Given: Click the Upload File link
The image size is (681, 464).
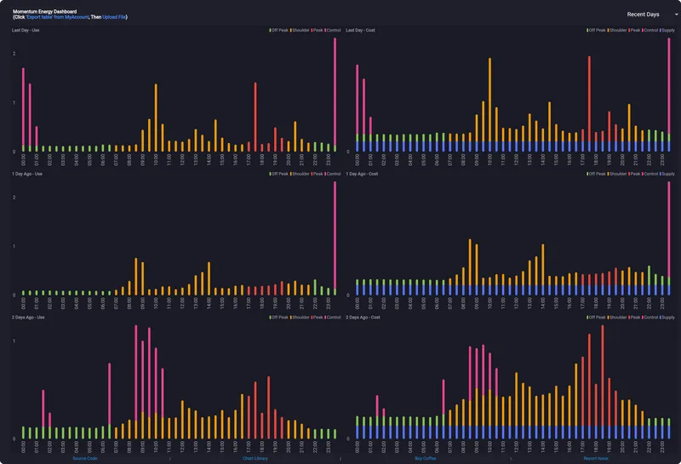Looking at the screenshot, I should pos(114,17).
